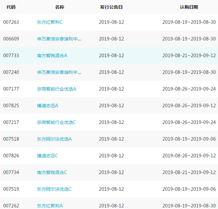Click the subscription period of 浙商智能行业优选A

point(189,89)
